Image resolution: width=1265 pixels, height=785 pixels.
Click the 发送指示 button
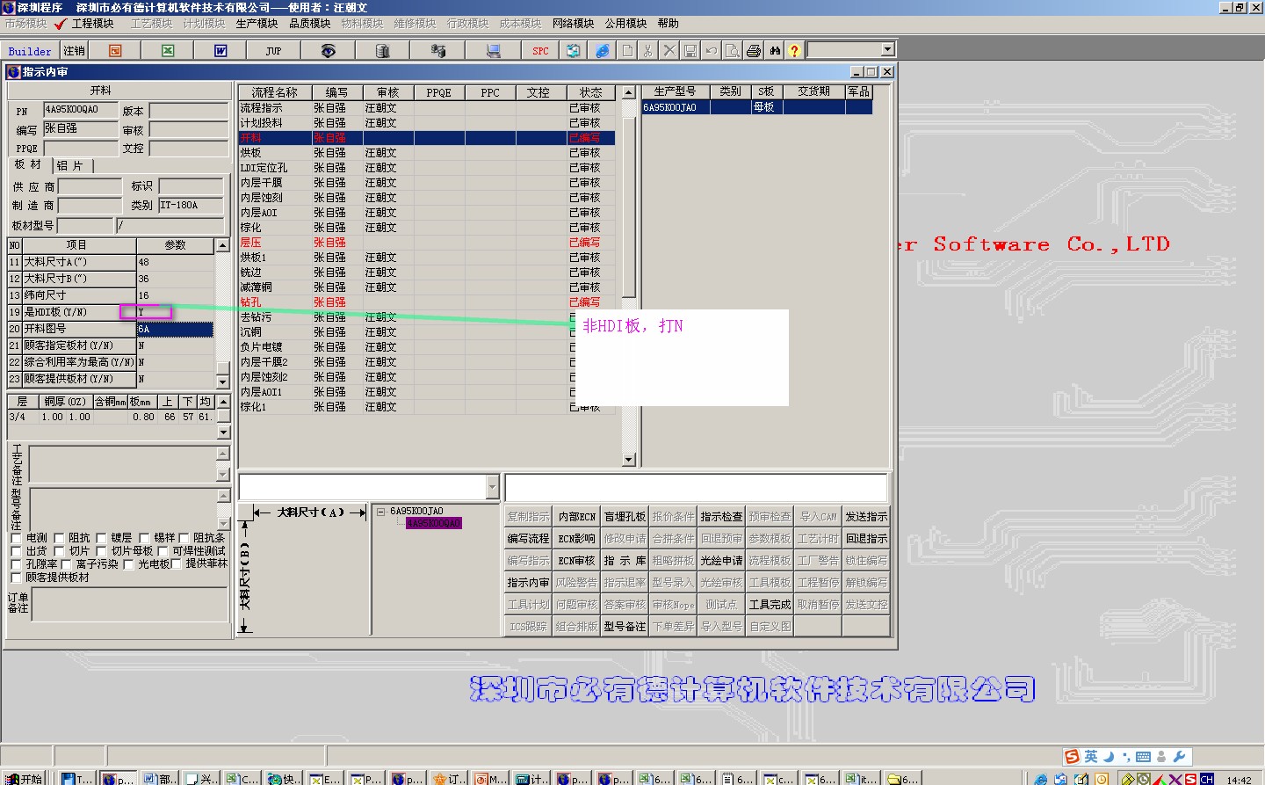tap(866, 517)
